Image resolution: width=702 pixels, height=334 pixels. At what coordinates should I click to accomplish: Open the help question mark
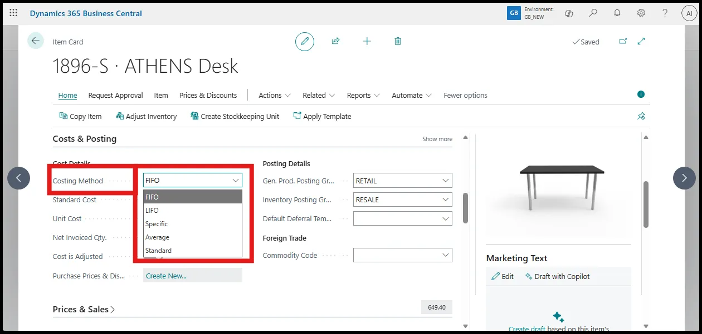[665, 13]
